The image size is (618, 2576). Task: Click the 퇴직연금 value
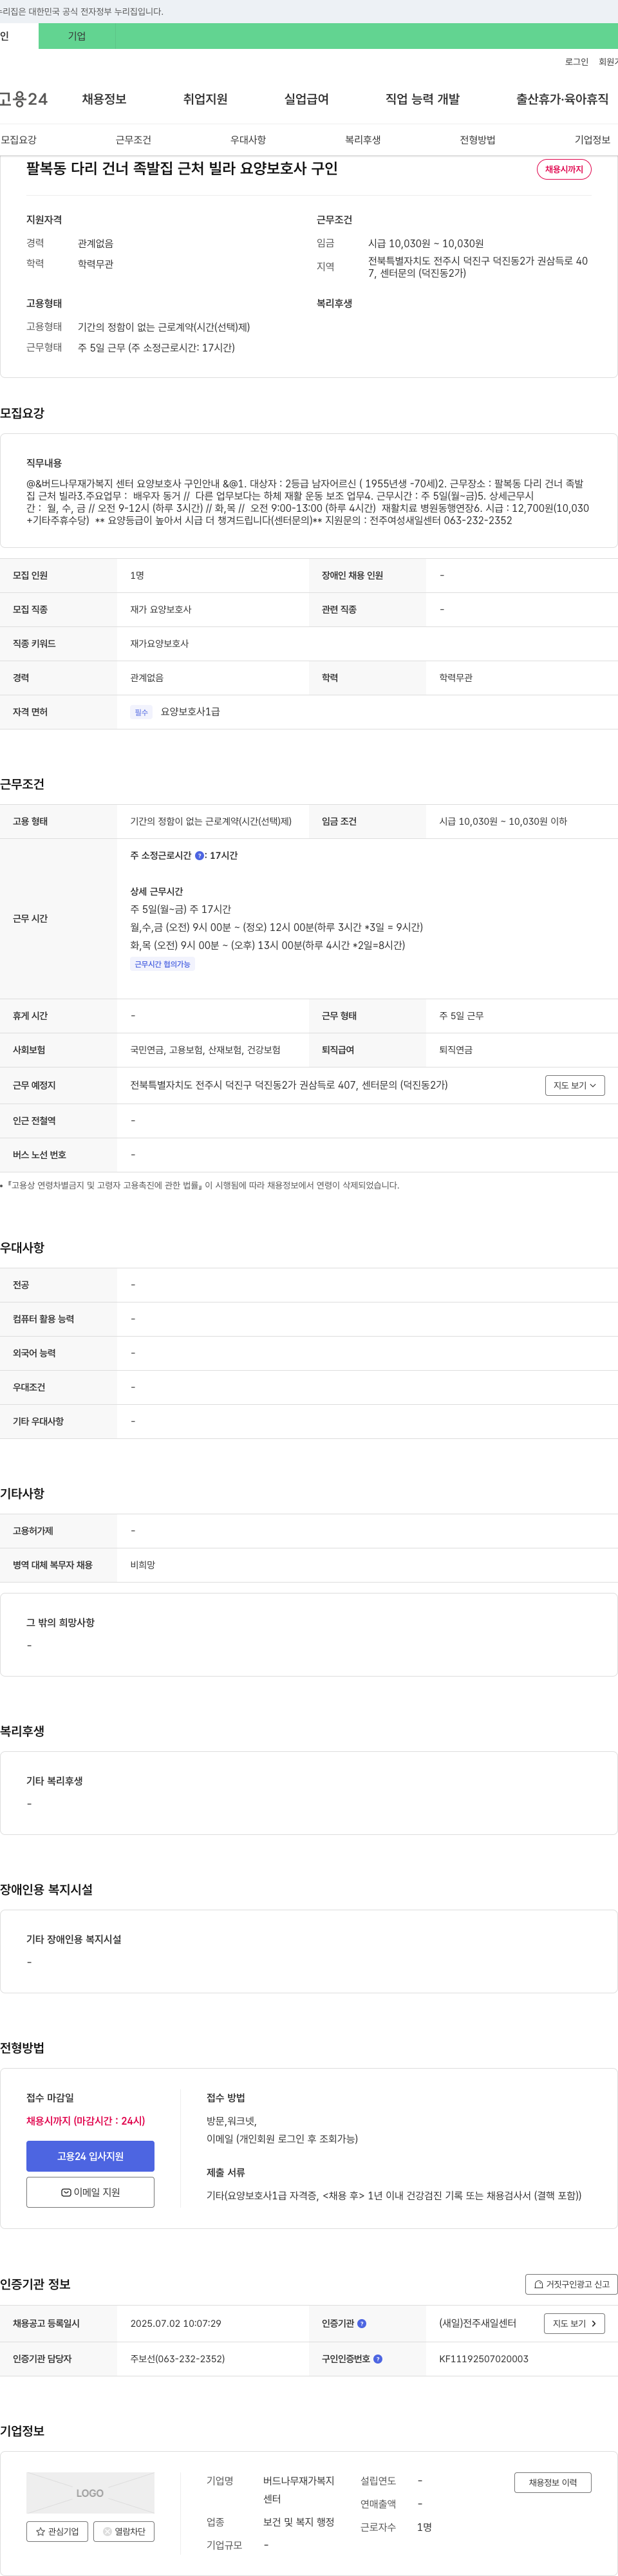pos(456,1050)
